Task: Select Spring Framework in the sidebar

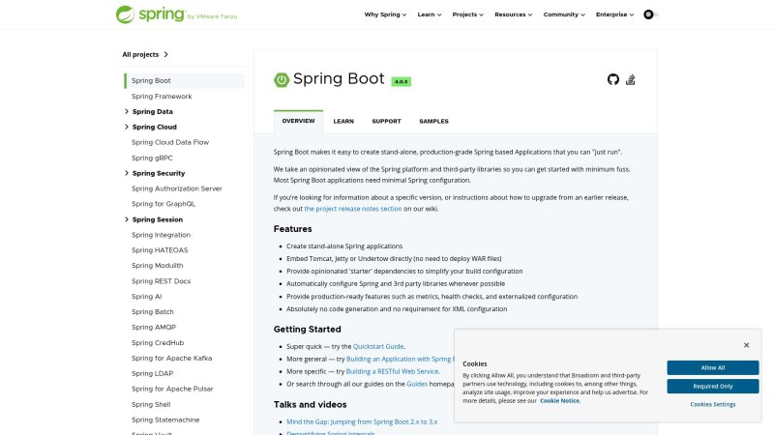Action: [162, 97]
